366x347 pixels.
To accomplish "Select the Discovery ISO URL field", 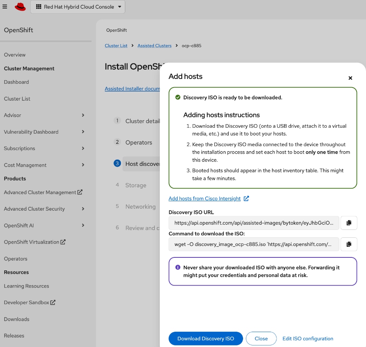I will 254,223.
